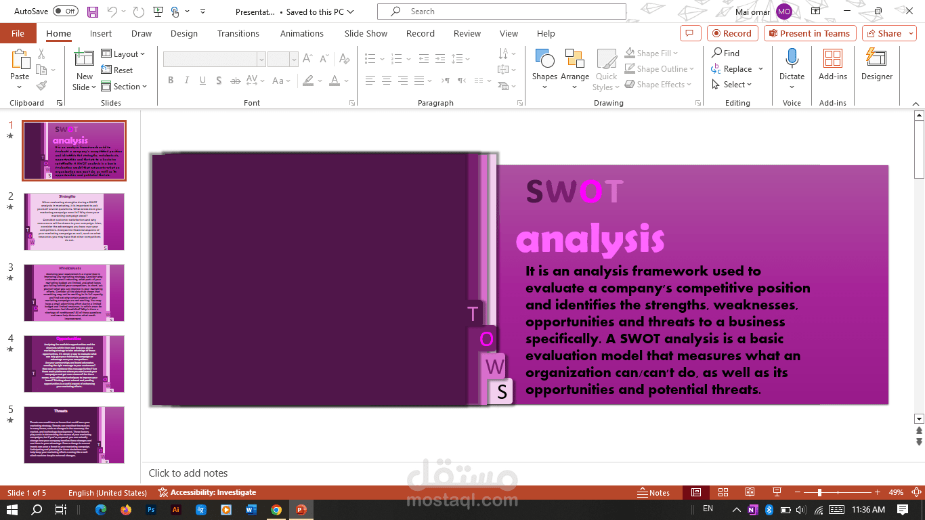Click the Strikethrough icon

(235, 81)
